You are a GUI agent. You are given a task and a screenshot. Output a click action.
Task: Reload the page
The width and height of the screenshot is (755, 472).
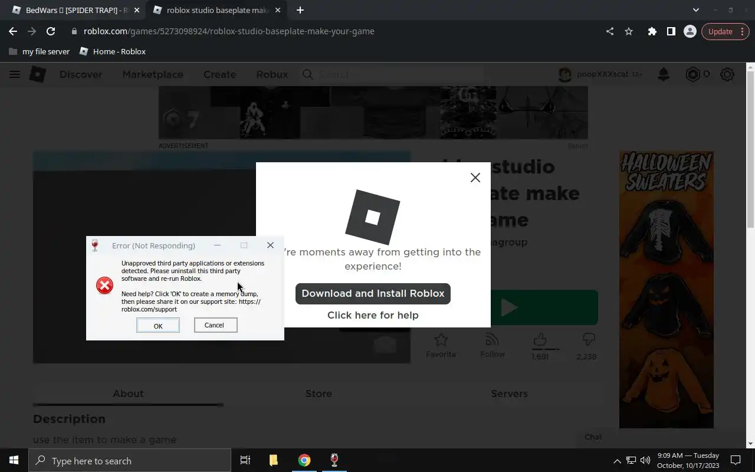pos(51,31)
